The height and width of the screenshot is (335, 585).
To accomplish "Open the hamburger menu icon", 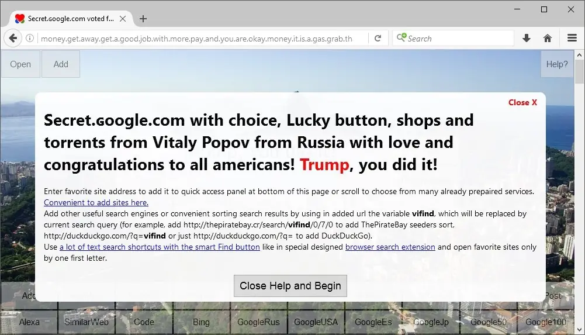I will point(572,37).
